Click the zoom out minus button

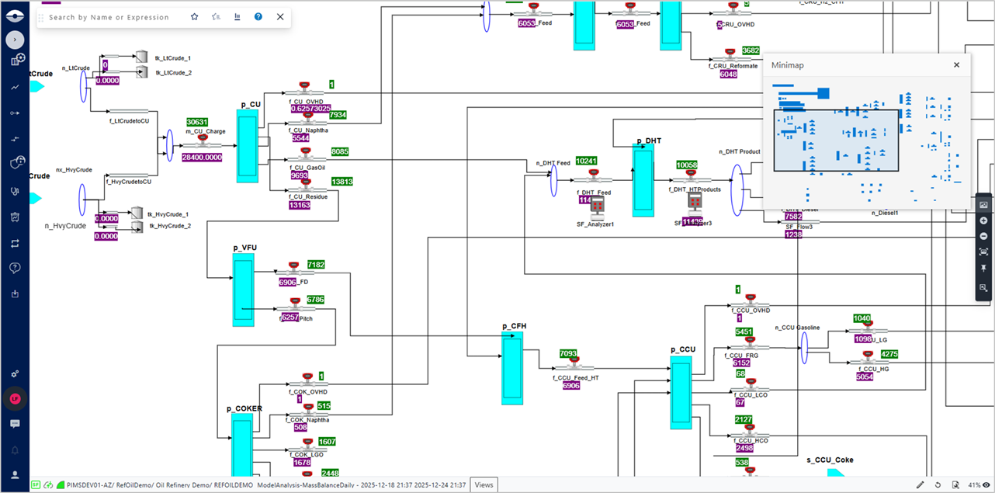click(983, 236)
